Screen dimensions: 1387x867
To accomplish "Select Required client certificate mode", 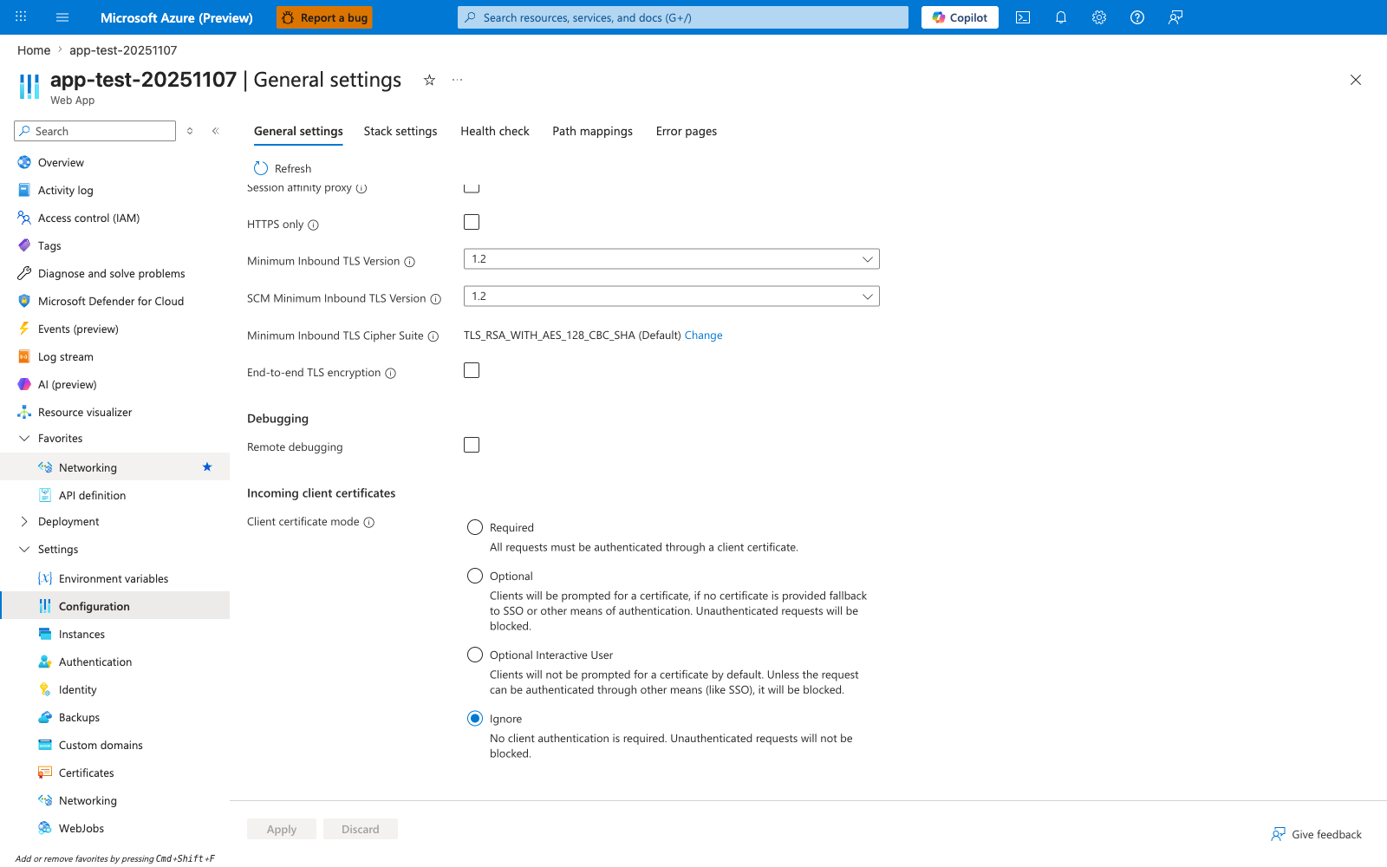I will click(475, 527).
